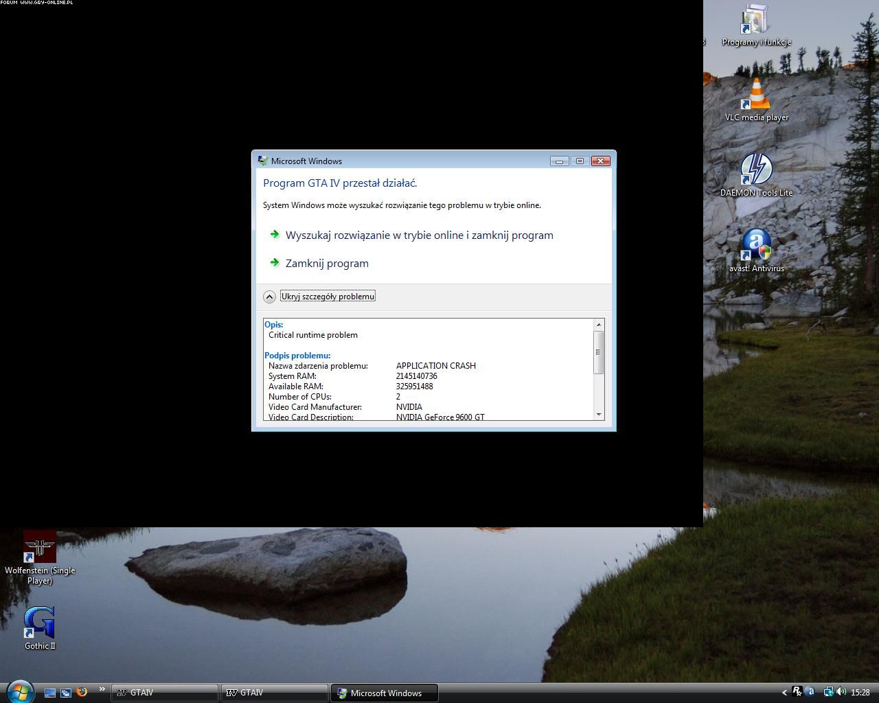
Task: Click the details box scroll down arrow
Action: point(599,414)
